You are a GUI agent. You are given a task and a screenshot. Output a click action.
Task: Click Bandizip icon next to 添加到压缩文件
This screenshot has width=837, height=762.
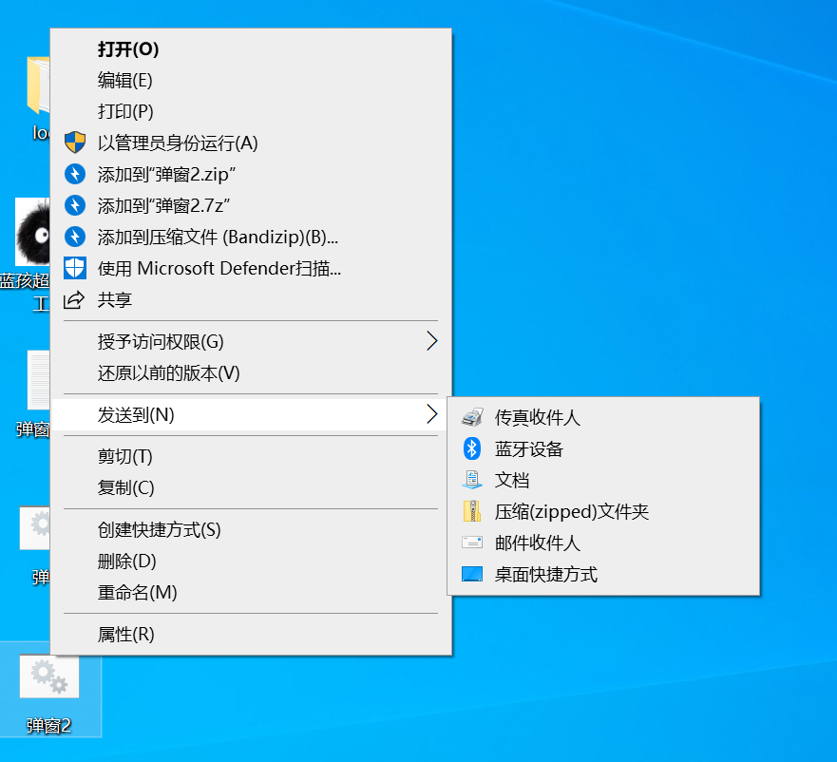tap(75, 237)
